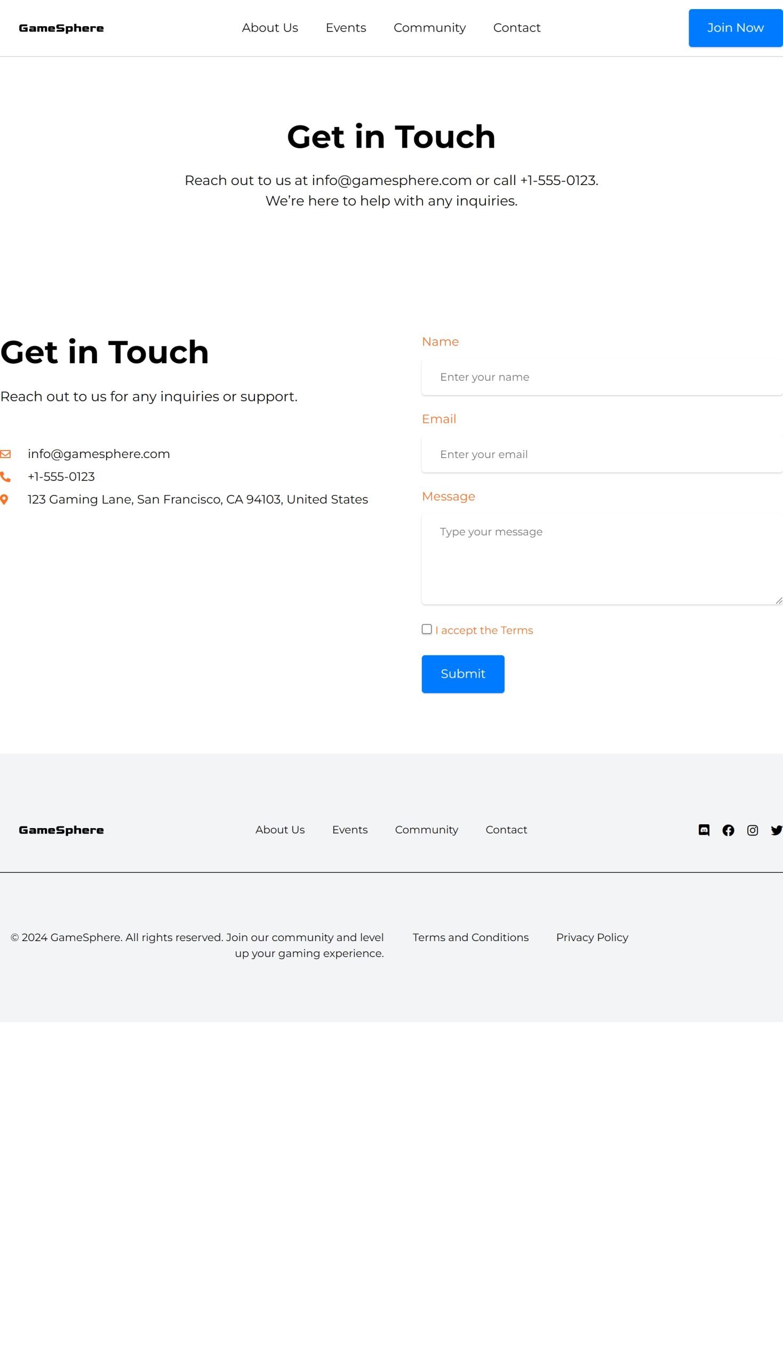Go to Events in top navigation

pyautogui.click(x=346, y=28)
